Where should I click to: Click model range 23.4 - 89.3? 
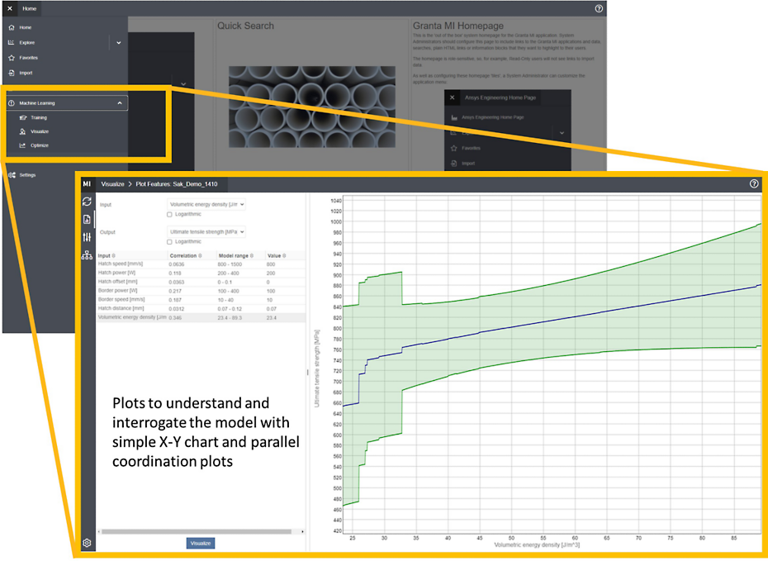[x=230, y=318]
